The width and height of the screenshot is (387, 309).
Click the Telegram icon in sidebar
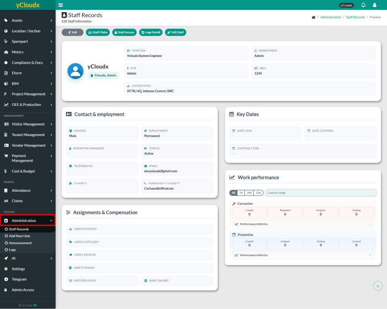point(6,279)
